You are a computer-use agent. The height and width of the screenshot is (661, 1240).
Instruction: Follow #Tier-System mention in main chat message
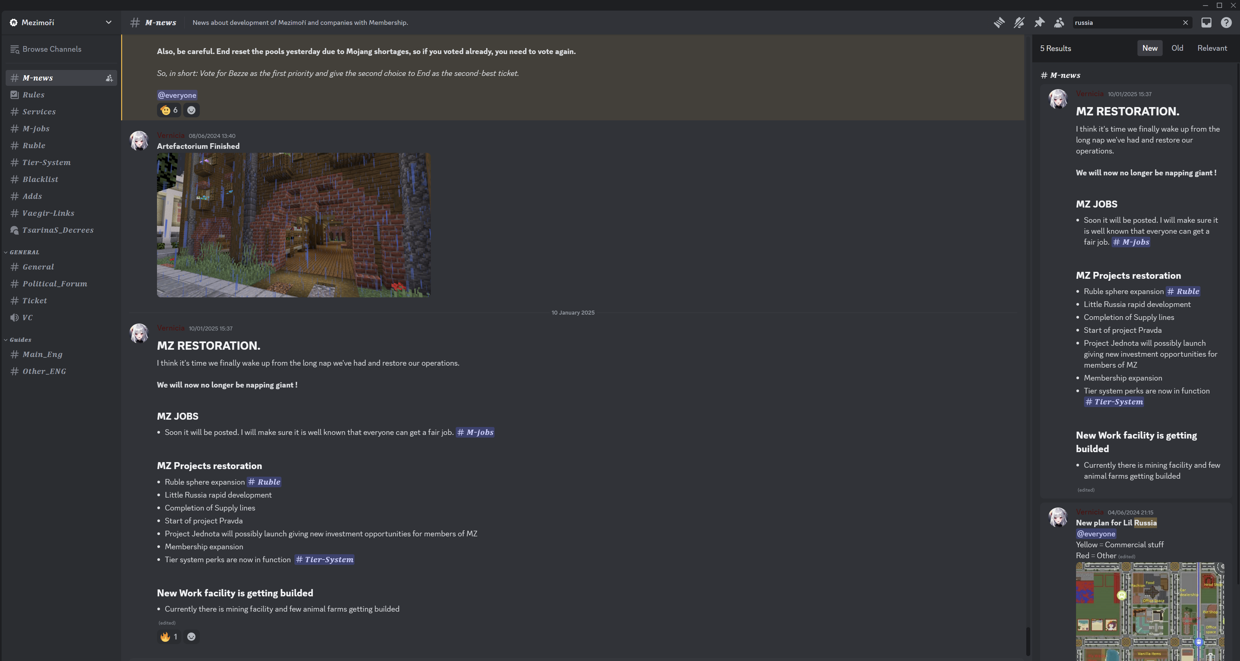pos(325,560)
